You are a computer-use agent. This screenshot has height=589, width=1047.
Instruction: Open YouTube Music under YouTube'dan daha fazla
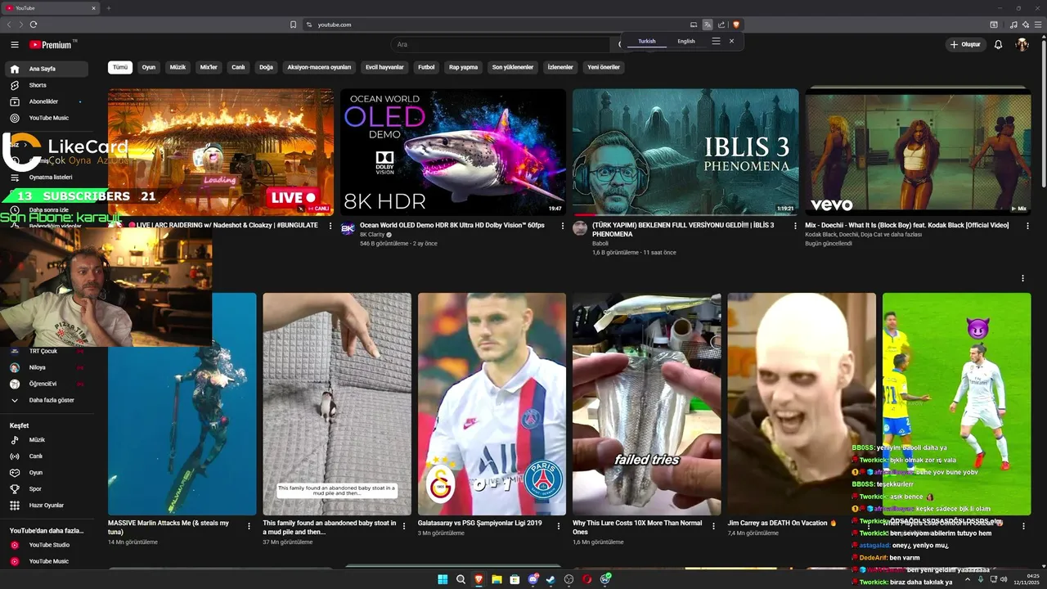(x=46, y=561)
